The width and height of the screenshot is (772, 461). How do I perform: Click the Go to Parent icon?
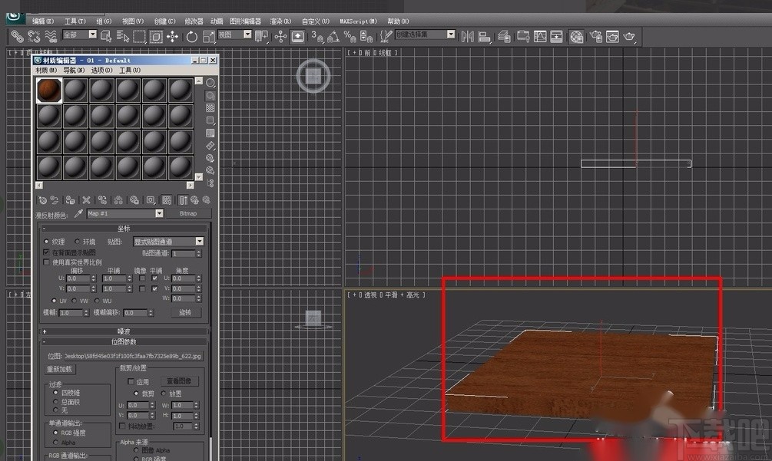click(195, 200)
